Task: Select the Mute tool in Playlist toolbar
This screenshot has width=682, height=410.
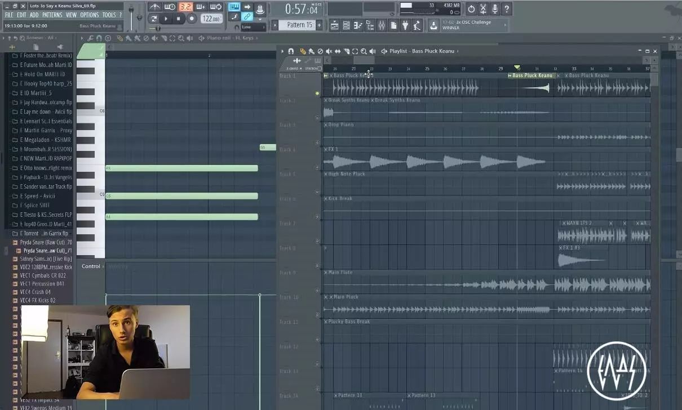Action: pyautogui.click(x=329, y=51)
